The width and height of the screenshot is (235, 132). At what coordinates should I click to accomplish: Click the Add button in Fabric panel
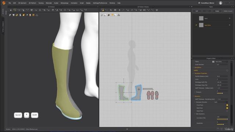[197, 11]
